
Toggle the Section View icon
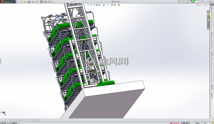tap(97, 5)
